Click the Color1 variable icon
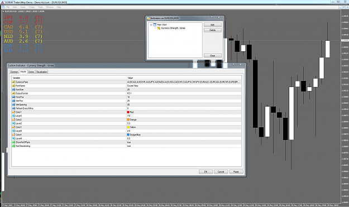349x207 pixels. tap(13, 112)
